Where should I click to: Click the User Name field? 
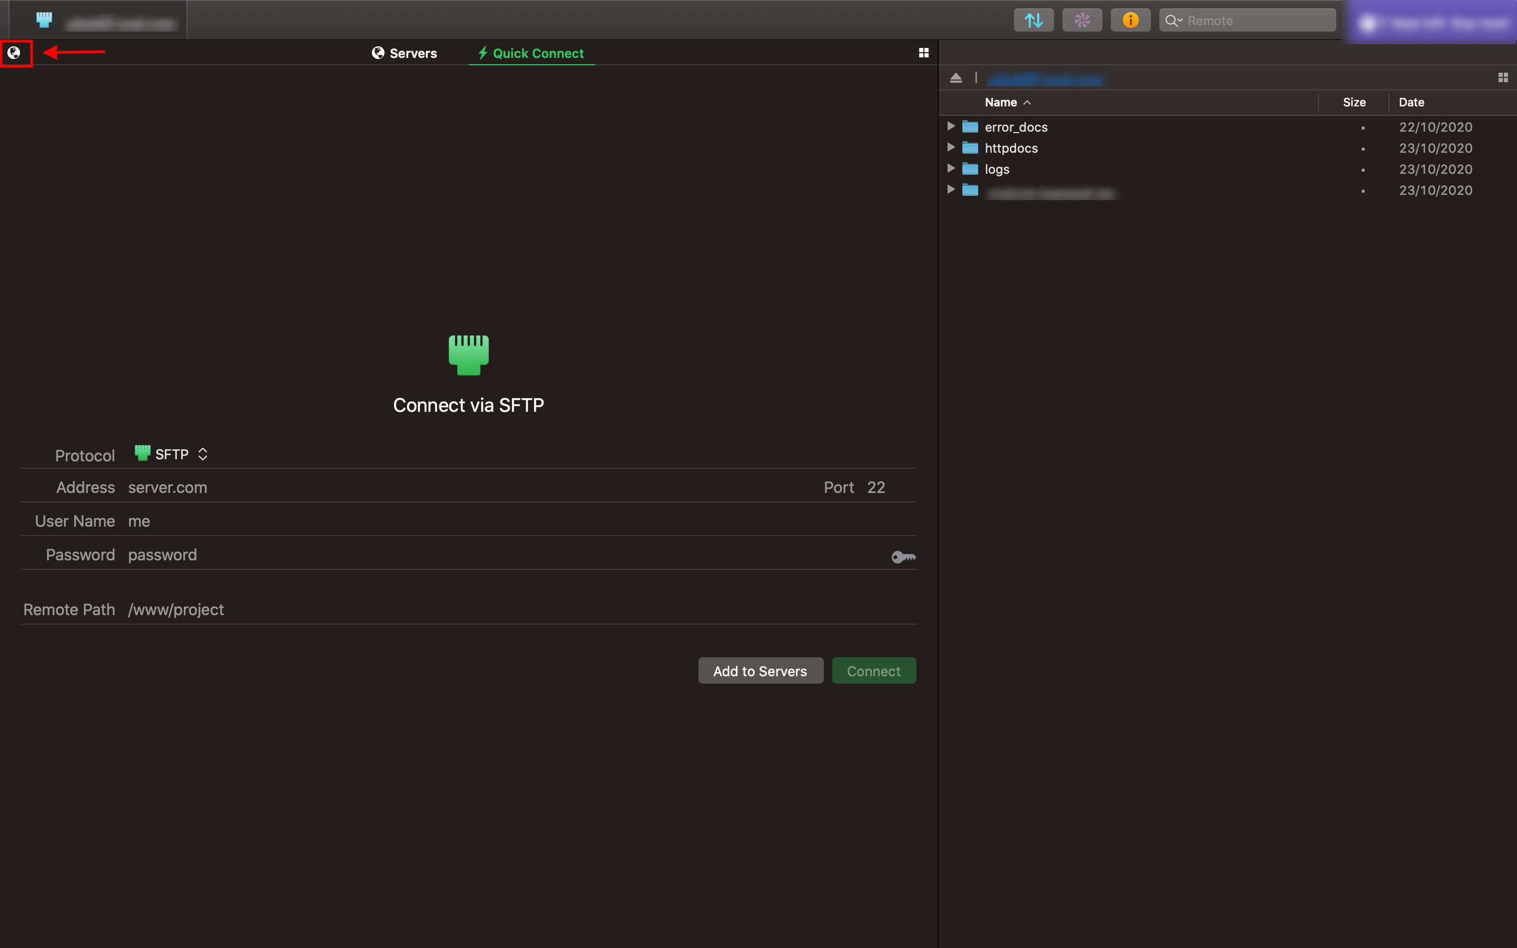[520, 521]
